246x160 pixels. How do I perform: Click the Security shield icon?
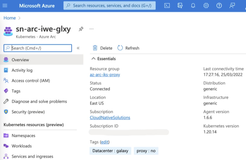6,112
